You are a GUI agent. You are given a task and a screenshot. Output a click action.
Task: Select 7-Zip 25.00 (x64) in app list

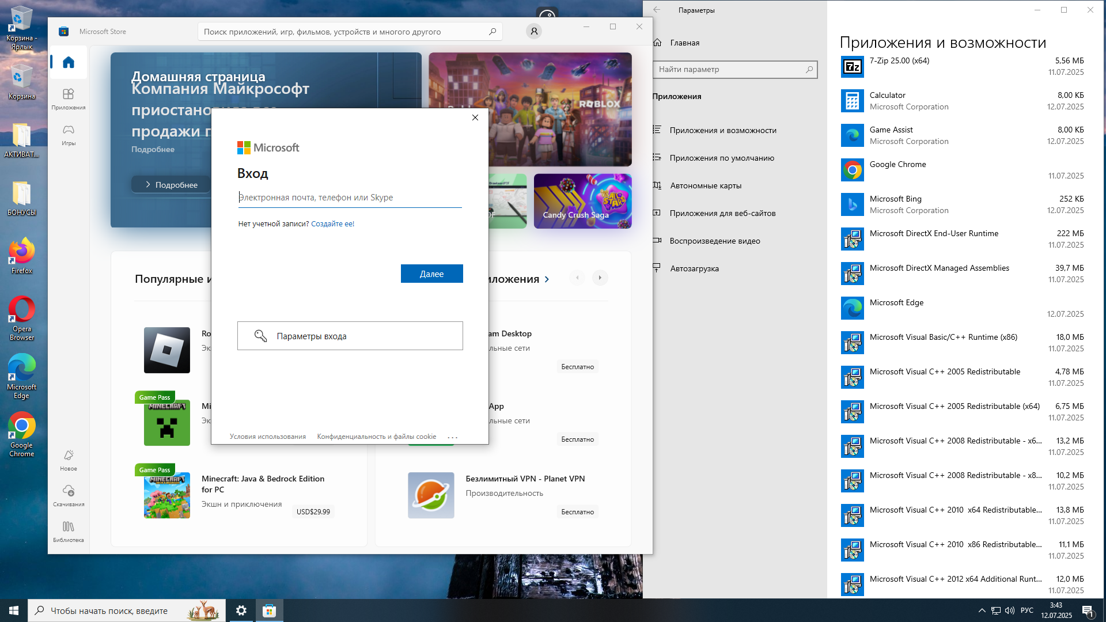(962, 66)
